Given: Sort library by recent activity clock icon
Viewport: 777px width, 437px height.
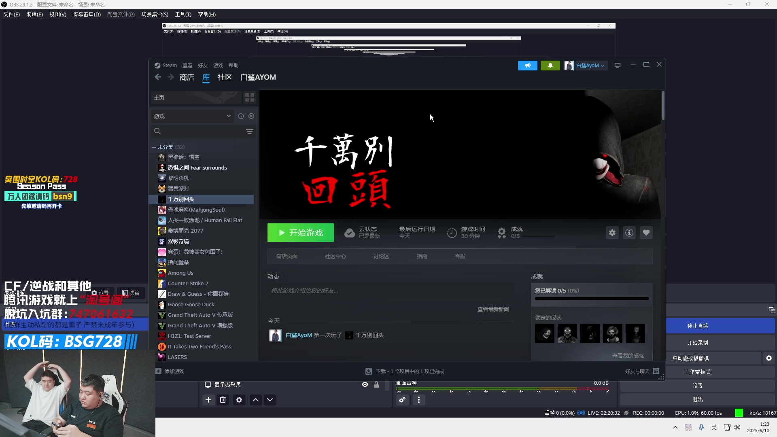Looking at the screenshot, I should [241, 116].
